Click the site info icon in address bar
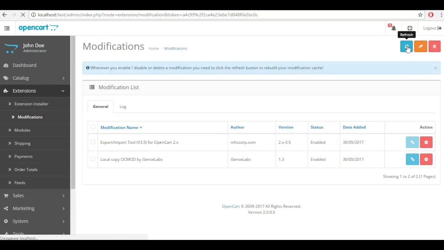444x250 pixels. click(33, 15)
